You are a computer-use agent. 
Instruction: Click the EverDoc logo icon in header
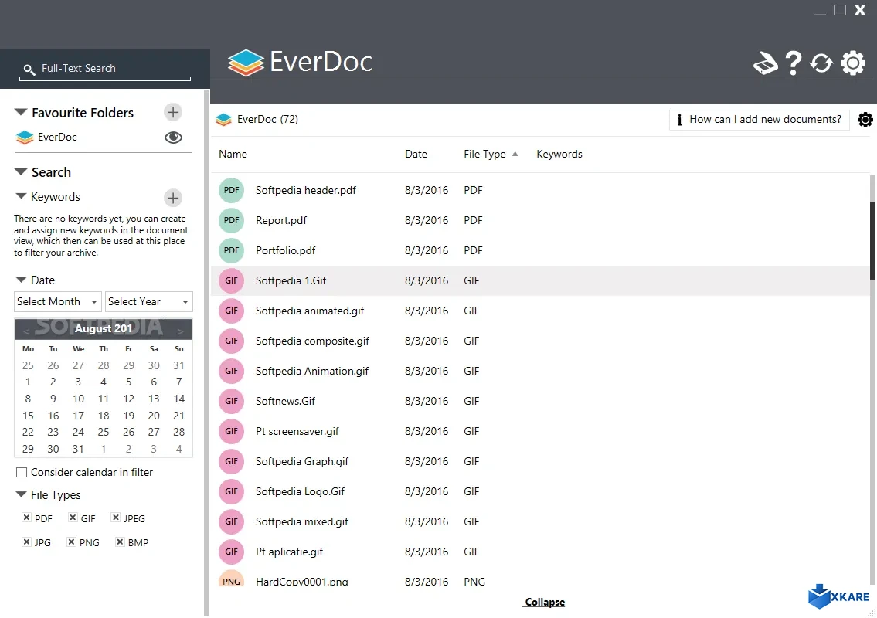[246, 63]
